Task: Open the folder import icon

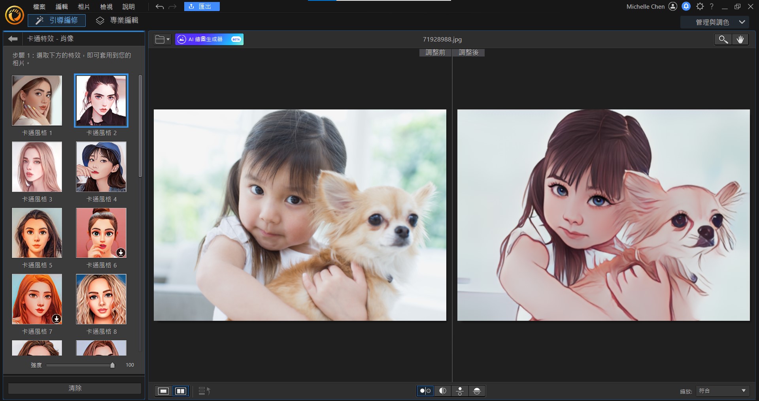Action: pos(162,39)
